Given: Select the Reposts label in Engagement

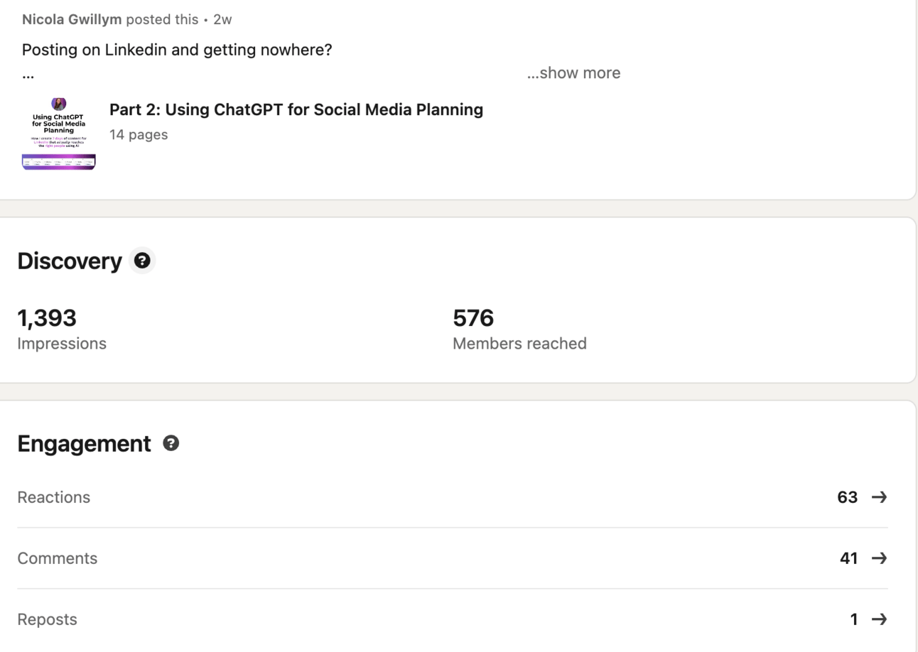Looking at the screenshot, I should 47,619.
